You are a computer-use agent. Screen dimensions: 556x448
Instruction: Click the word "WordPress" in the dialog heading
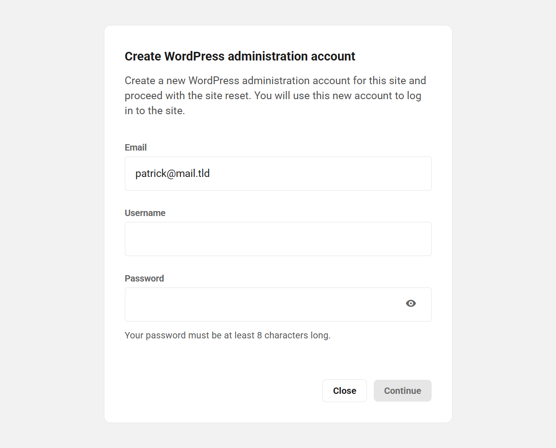[x=194, y=56]
